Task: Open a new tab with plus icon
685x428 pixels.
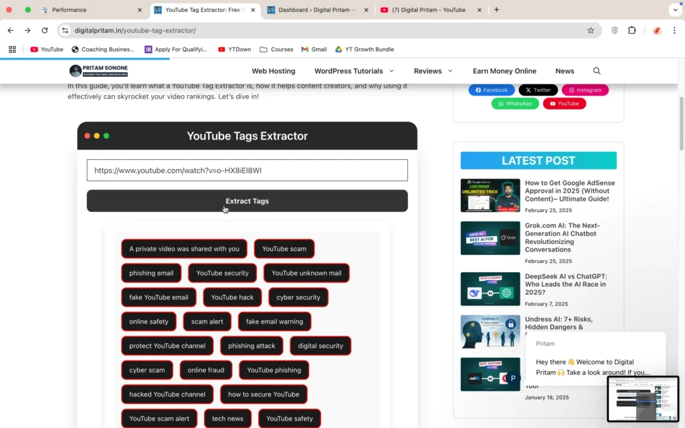Action: (496, 10)
